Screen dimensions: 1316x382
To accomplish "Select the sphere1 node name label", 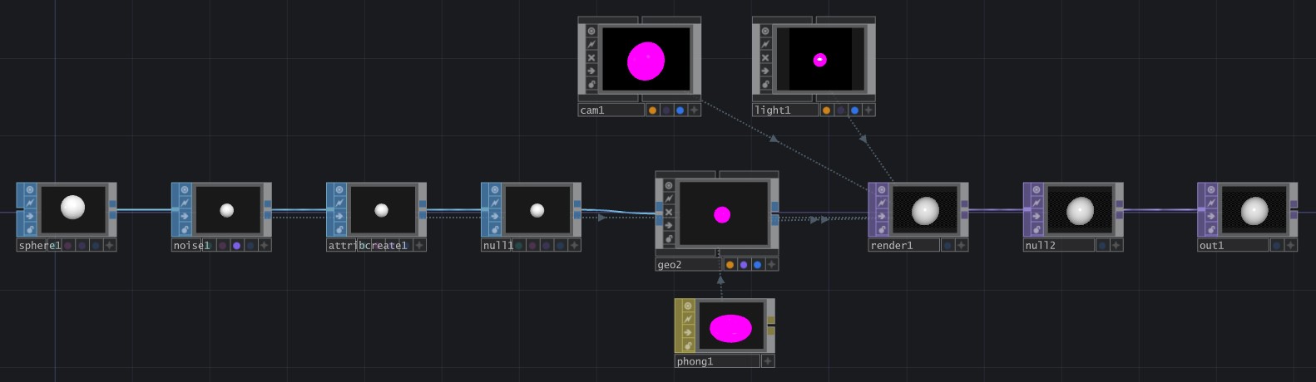I will point(39,246).
